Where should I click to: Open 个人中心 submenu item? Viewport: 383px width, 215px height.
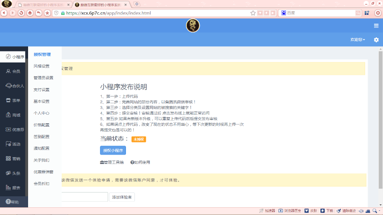(x=42, y=113)
